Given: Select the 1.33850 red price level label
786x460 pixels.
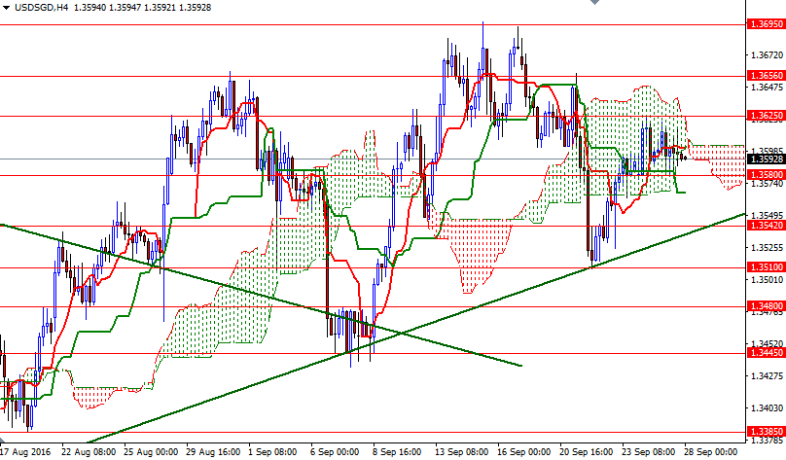Looking at the screenshot, I should click(766, 432).
